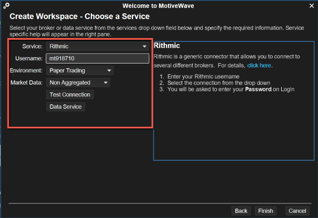318x218 pixels.
Task: Click the MotiveWave gear icon in title bar
Action: tap(6, 6)
